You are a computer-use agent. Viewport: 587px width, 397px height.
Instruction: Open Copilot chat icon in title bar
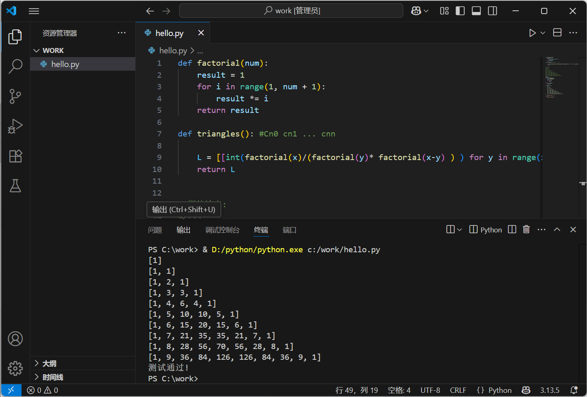pos(416,11)
